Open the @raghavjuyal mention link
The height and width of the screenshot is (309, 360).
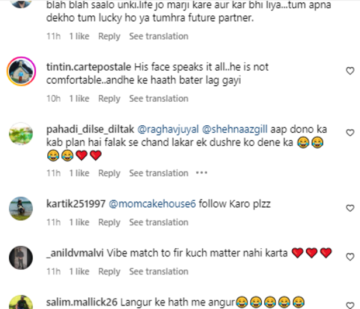168,129
